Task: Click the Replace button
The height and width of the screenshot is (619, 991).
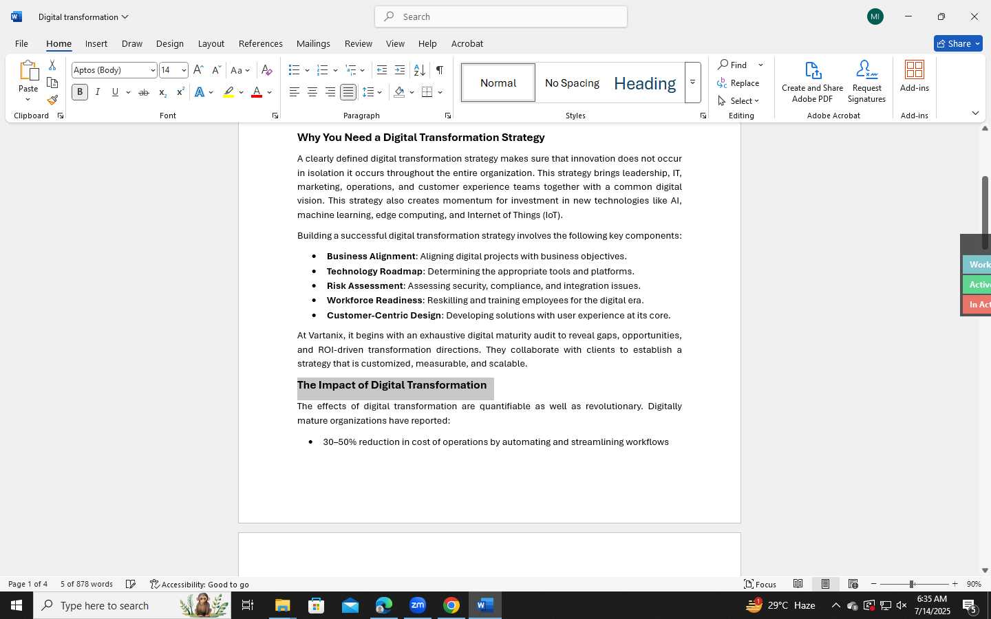Action: point(738,83)
